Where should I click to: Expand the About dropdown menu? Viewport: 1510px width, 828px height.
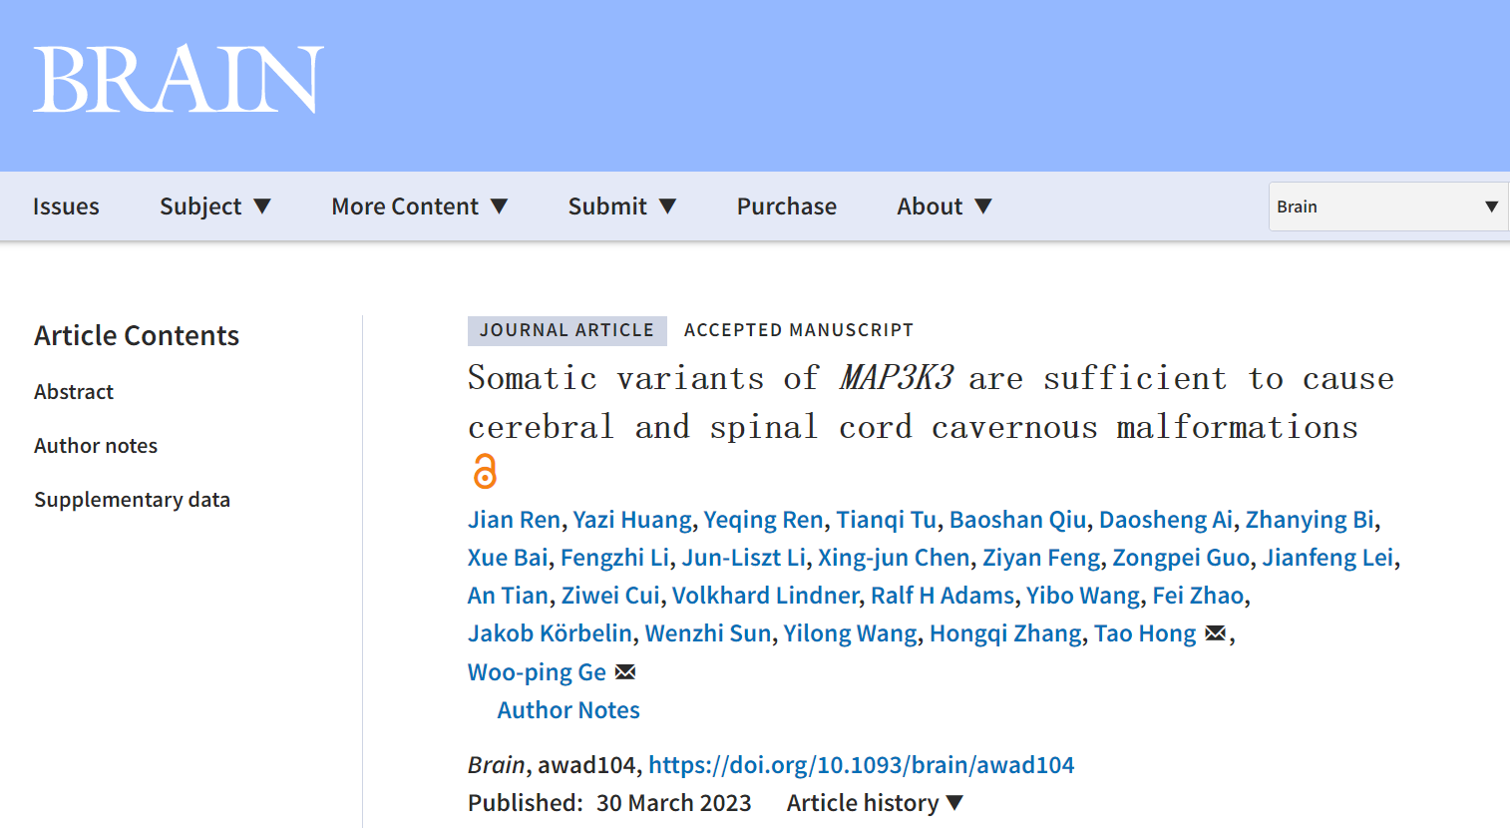click(x=944, y=207)
